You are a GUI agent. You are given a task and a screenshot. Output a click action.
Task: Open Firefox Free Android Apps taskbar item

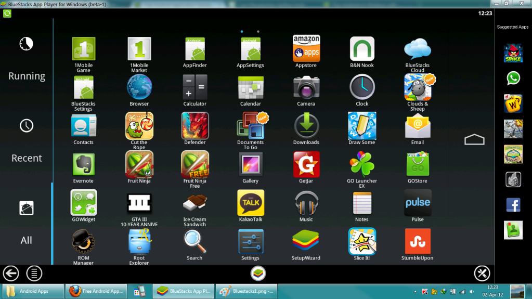click(96, 291)
